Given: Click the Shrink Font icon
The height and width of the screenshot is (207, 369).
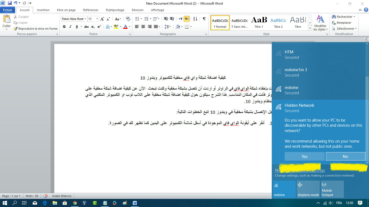Looking at the screenshot, I should [x=108, y=19].
